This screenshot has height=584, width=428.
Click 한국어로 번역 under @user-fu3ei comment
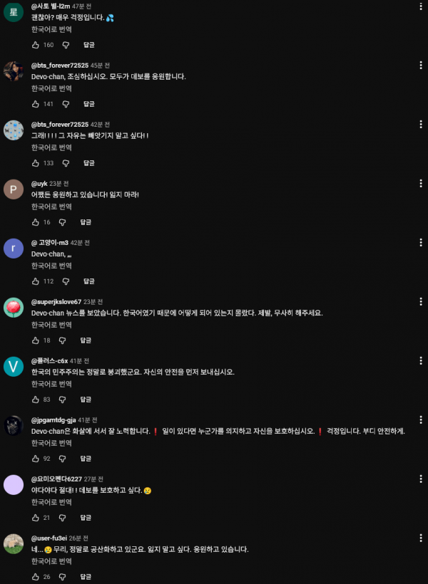pyautogui.click(x=51, y=561)
